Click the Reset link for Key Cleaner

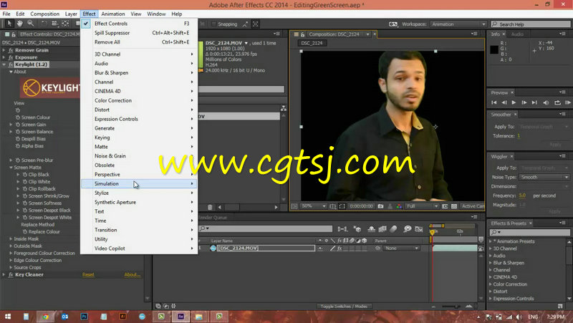pyautogui.click(x=88, y=275)
